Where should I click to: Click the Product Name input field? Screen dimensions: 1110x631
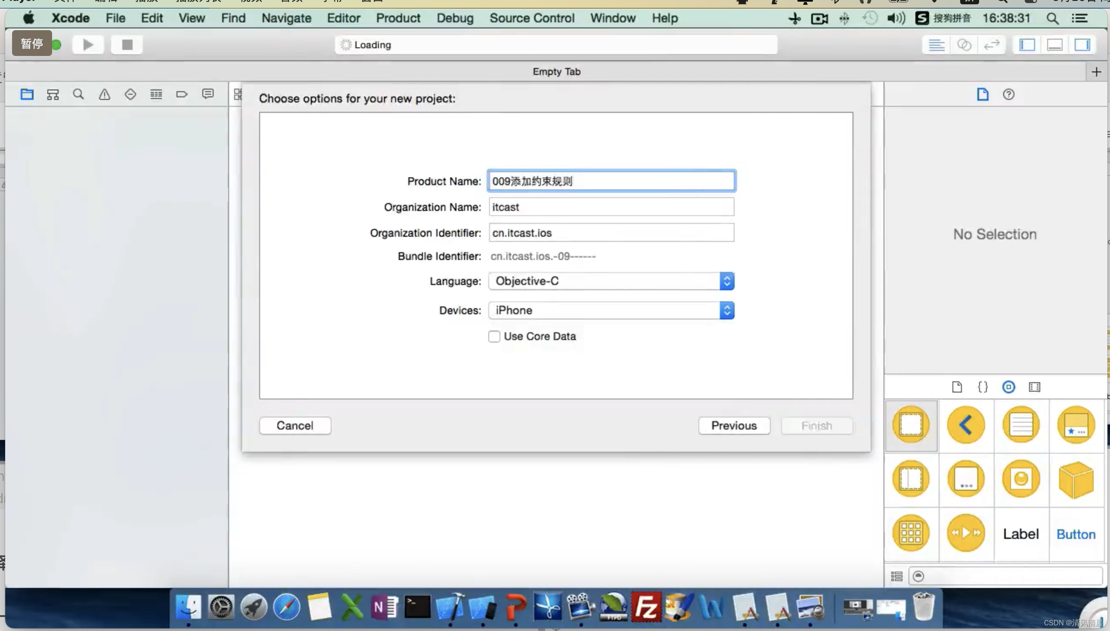click(611, 181)
